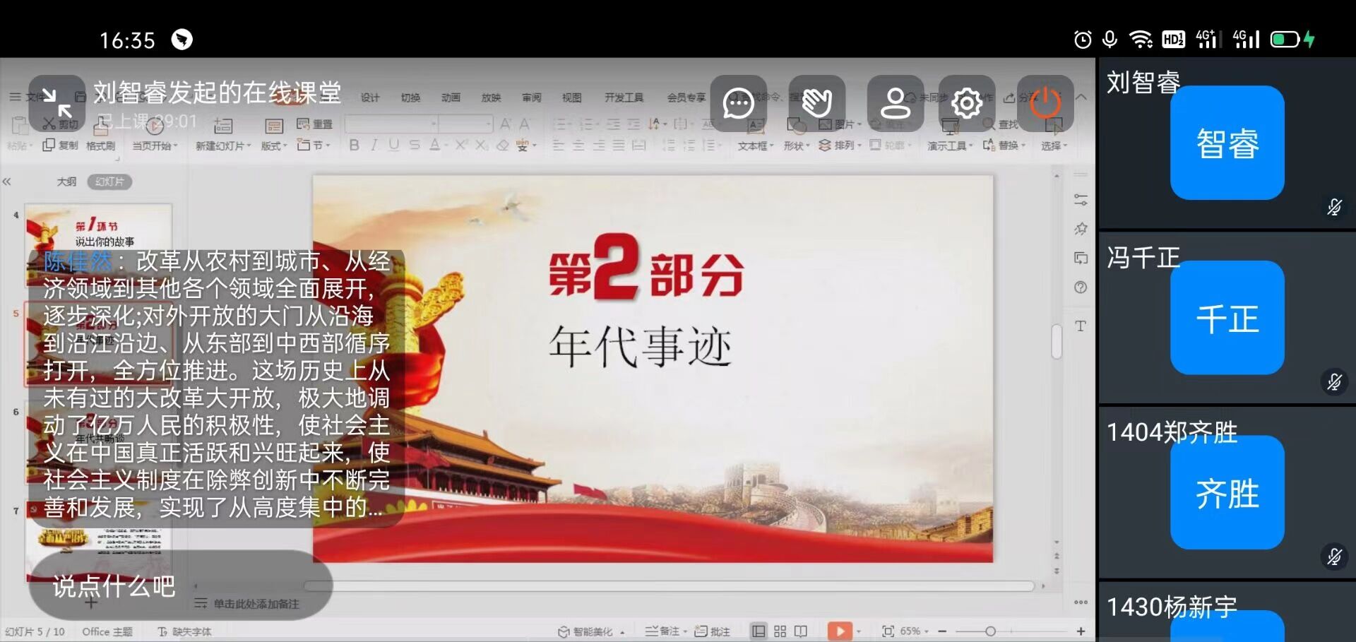Image resolution: width=1356 pixels, height=642 pixels.
Task: Open the 审阅 review tab
Action: 531,97
